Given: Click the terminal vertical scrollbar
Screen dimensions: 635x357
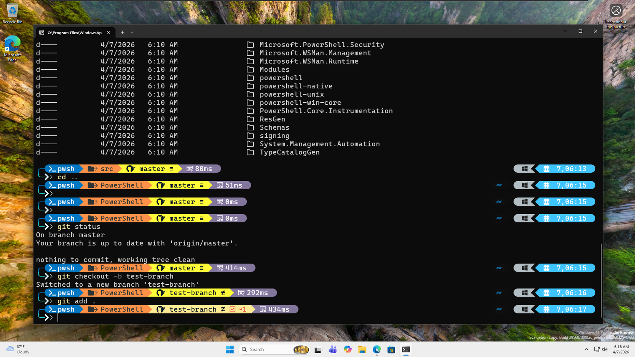Looking at the screenshot, I should point(601,281).
